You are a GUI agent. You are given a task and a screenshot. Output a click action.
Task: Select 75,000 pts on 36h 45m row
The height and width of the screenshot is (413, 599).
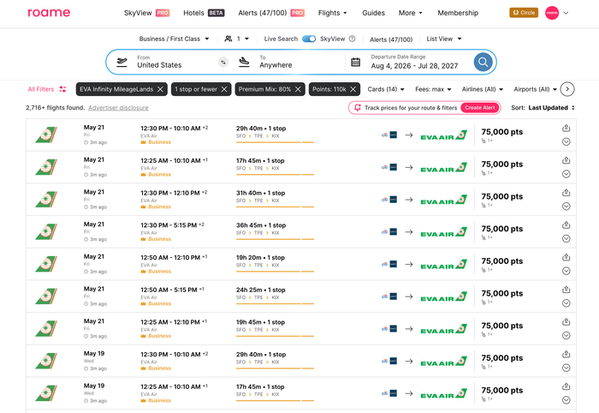[x=502, y=229]
